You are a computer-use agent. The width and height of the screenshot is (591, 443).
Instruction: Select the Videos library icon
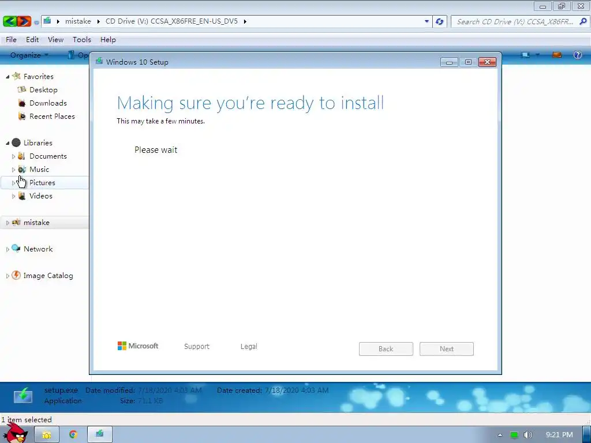pos(22,196)
